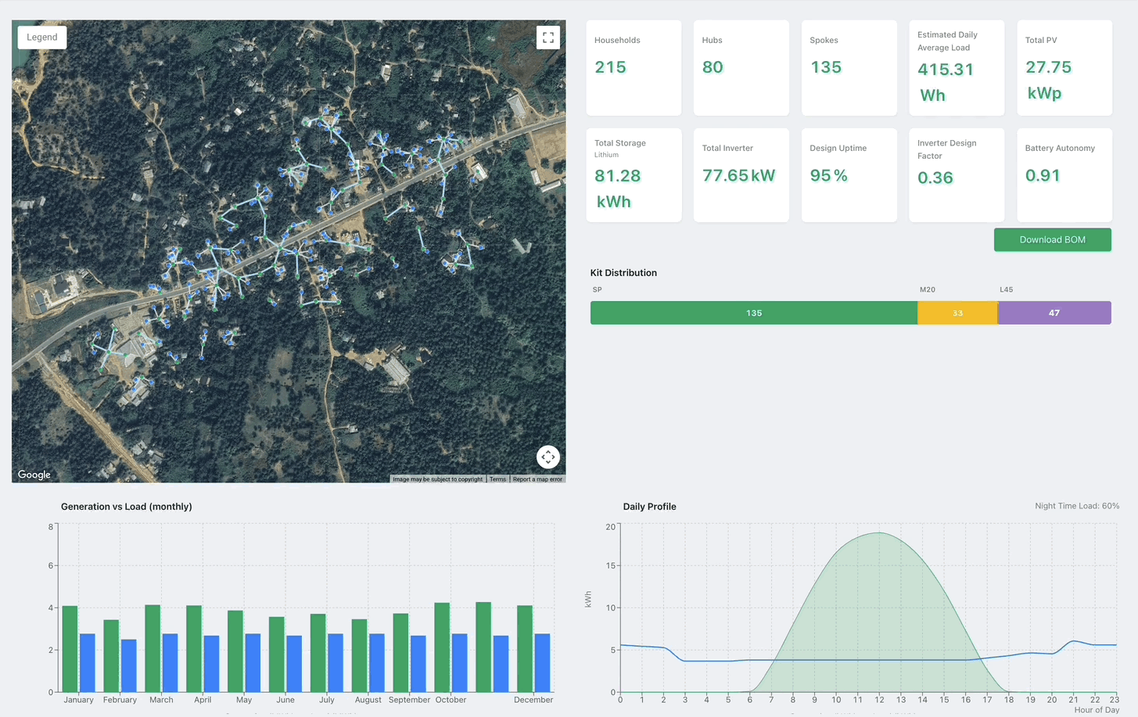Viewport: 1138px width, 717px height.
Task: Click the Battery Autonomy card
Action: pos(1064,175)
